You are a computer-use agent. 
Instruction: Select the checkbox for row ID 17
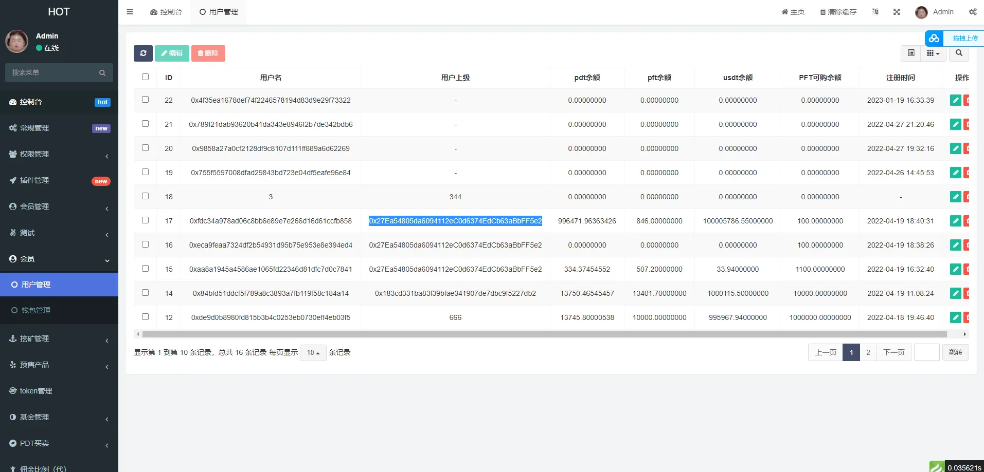[145, 220]
